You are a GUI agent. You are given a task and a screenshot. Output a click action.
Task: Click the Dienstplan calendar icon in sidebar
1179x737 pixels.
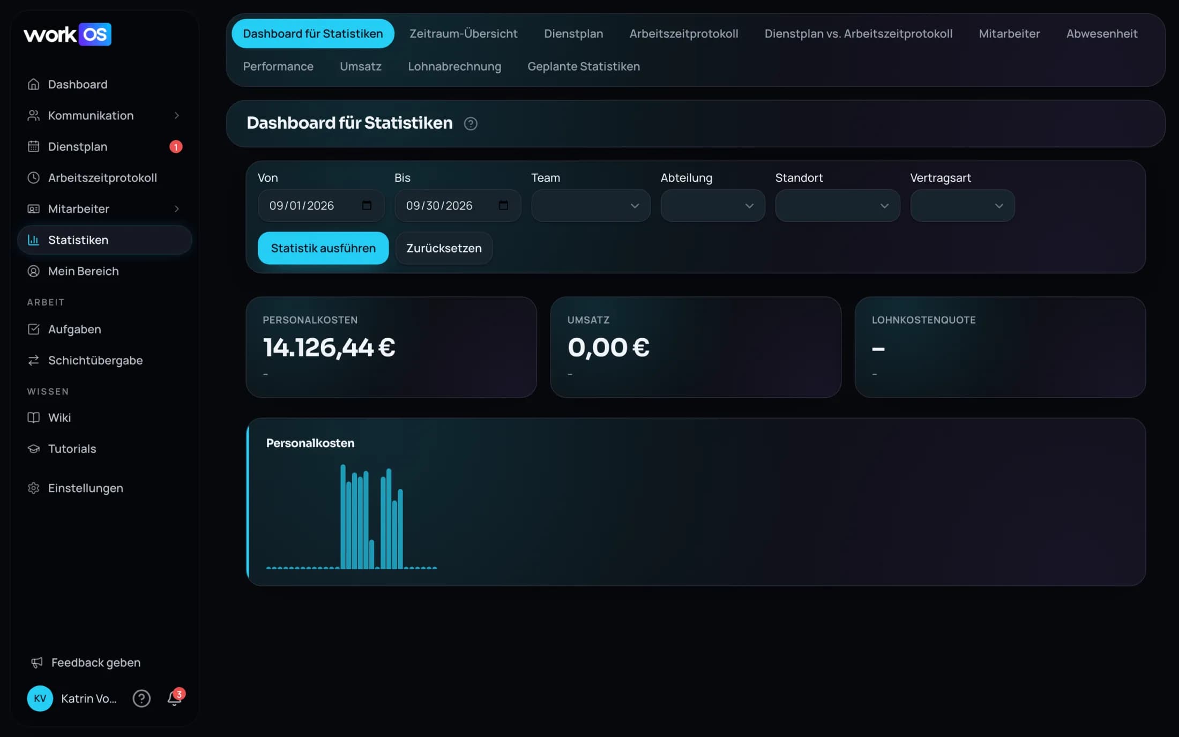[x=33, y=146]
